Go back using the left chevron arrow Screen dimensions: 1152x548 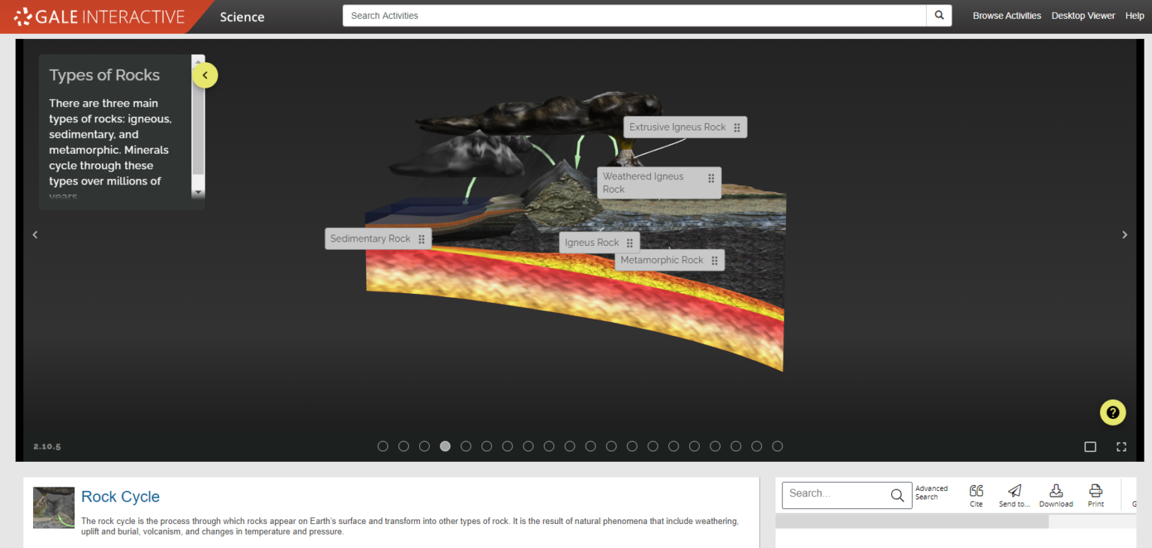pos(34,234)
